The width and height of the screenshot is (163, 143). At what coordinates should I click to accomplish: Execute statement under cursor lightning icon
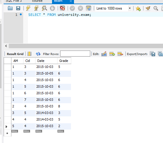click(x=36, y=8)
